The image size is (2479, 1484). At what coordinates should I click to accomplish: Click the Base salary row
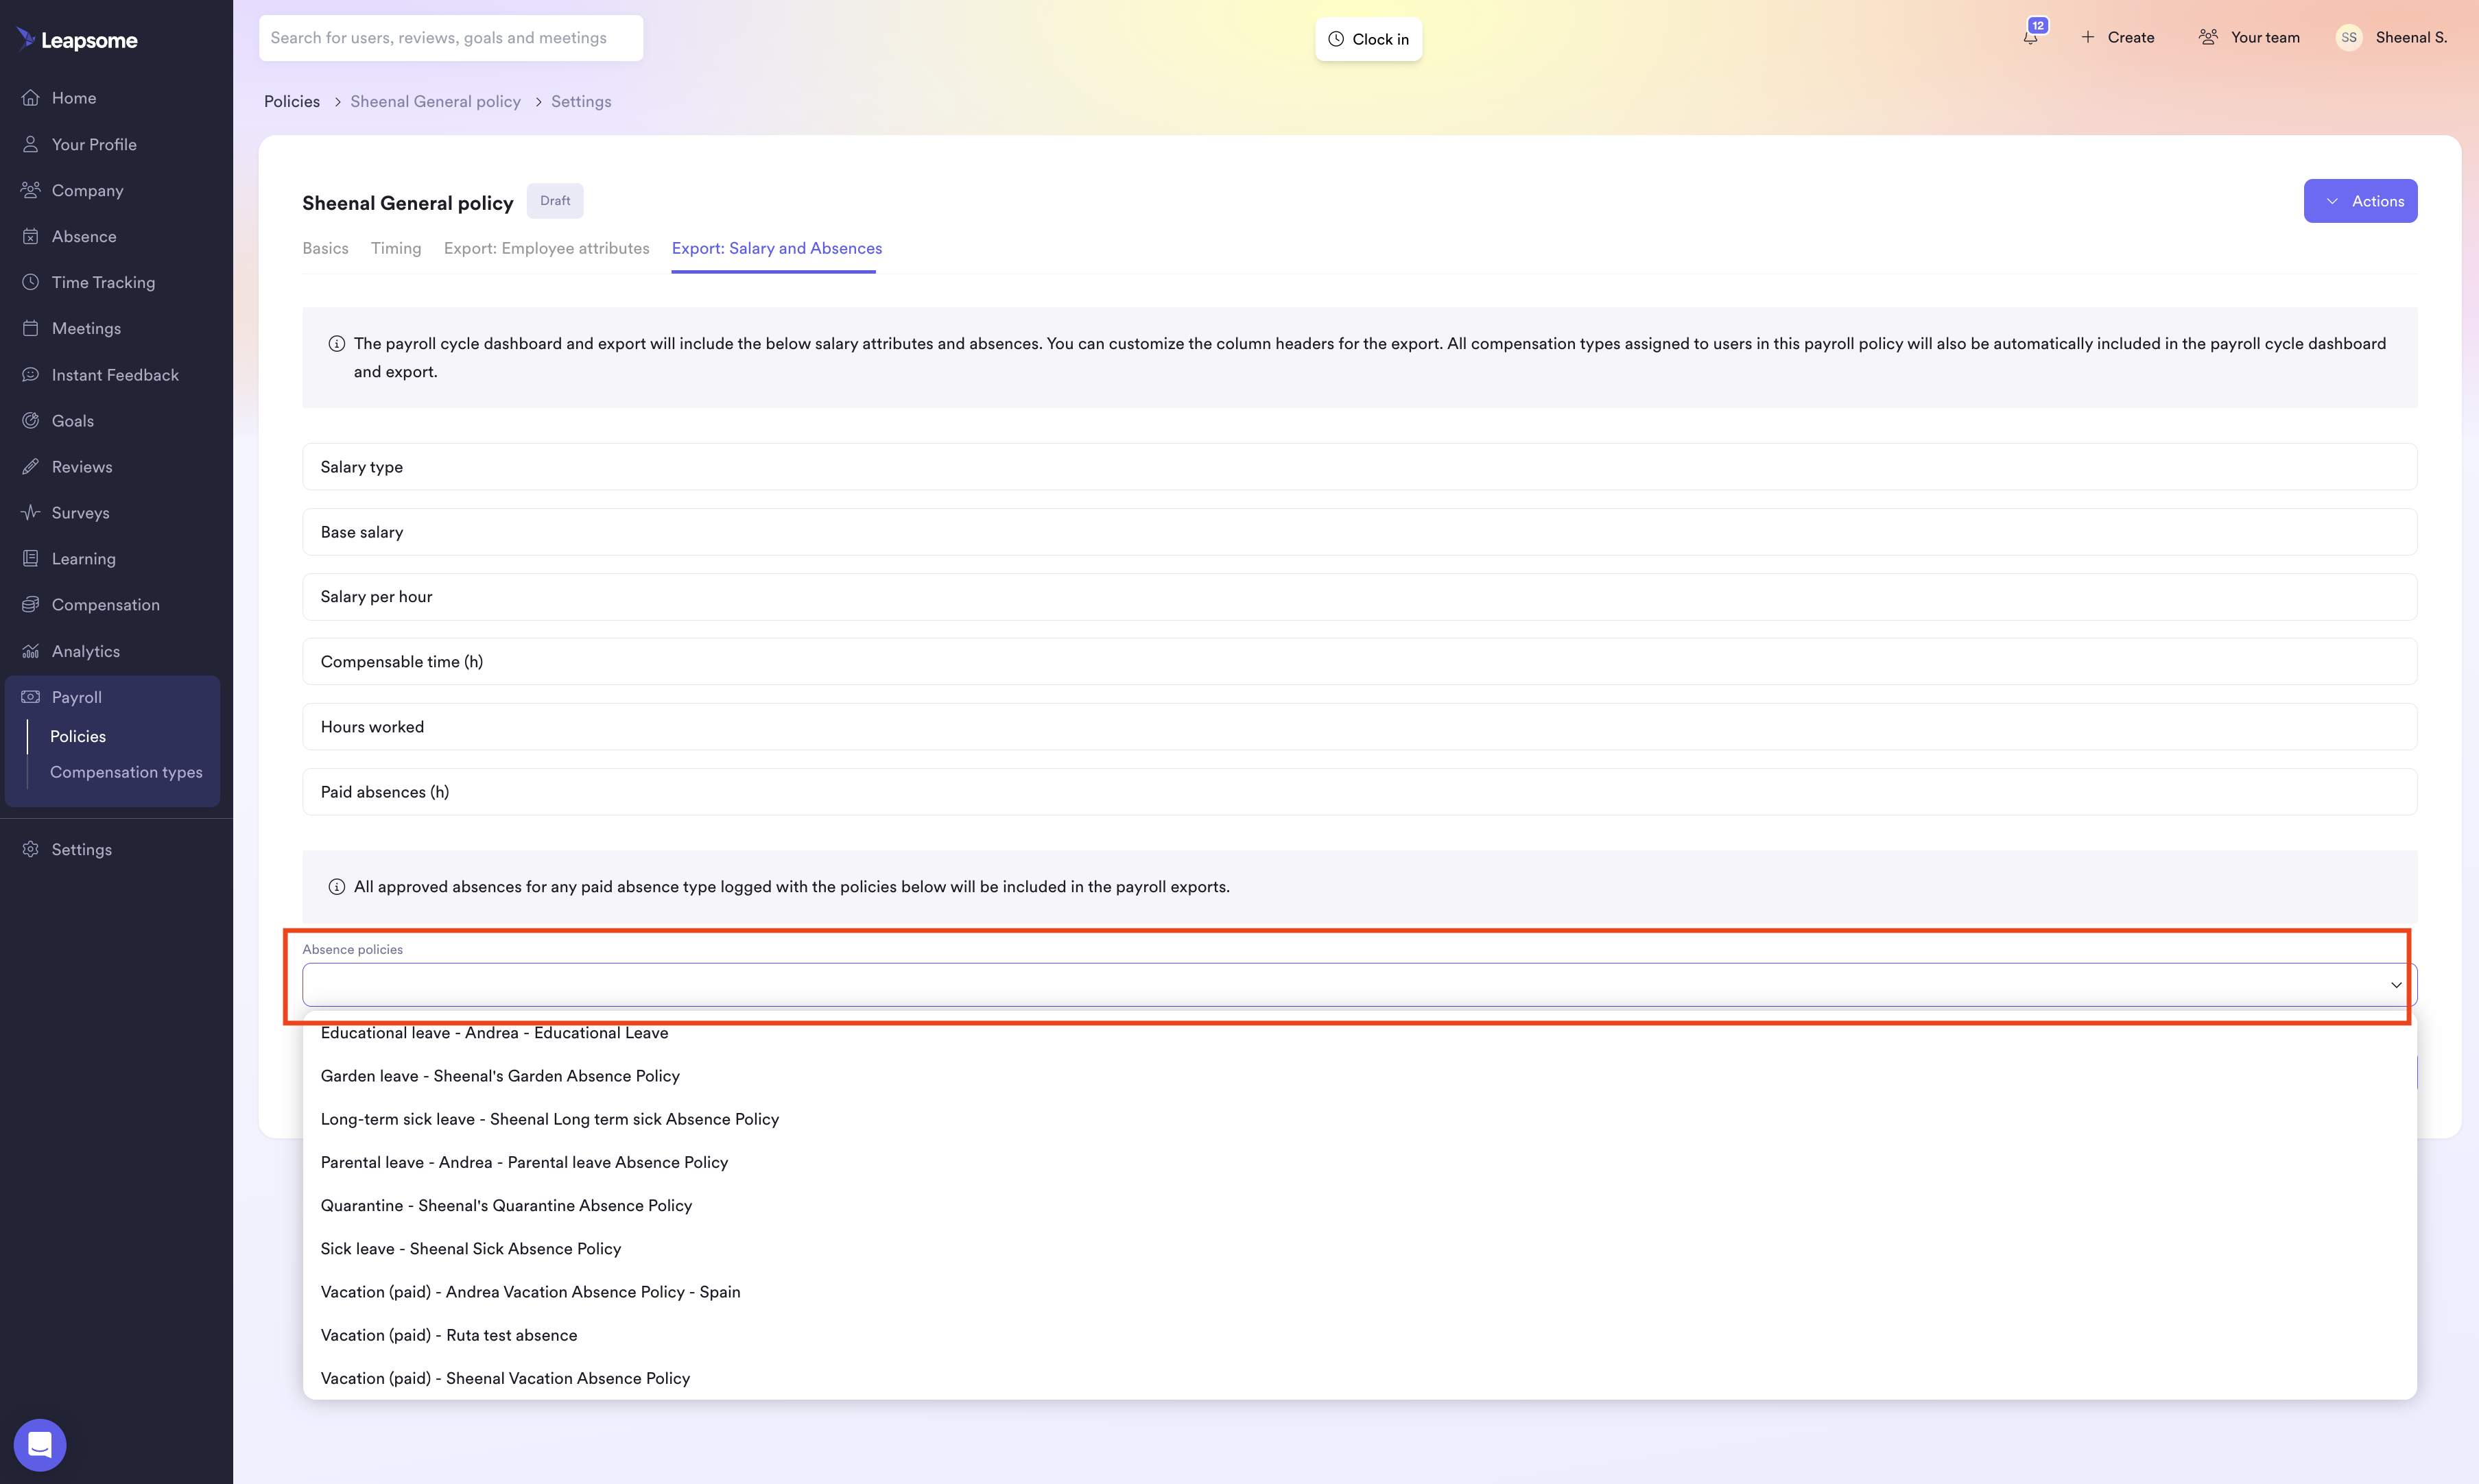1360,532
